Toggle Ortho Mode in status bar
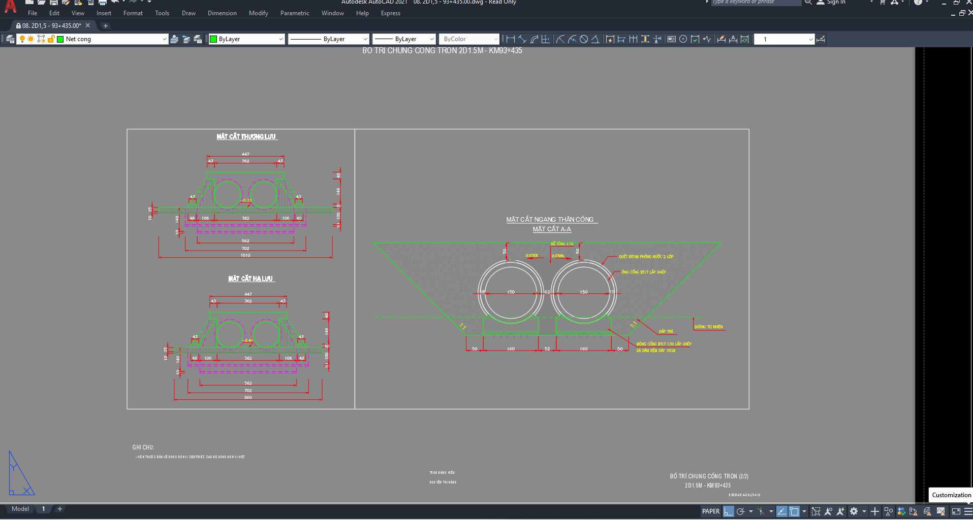This screenshot has width=973, height=520. pos(729,511)
